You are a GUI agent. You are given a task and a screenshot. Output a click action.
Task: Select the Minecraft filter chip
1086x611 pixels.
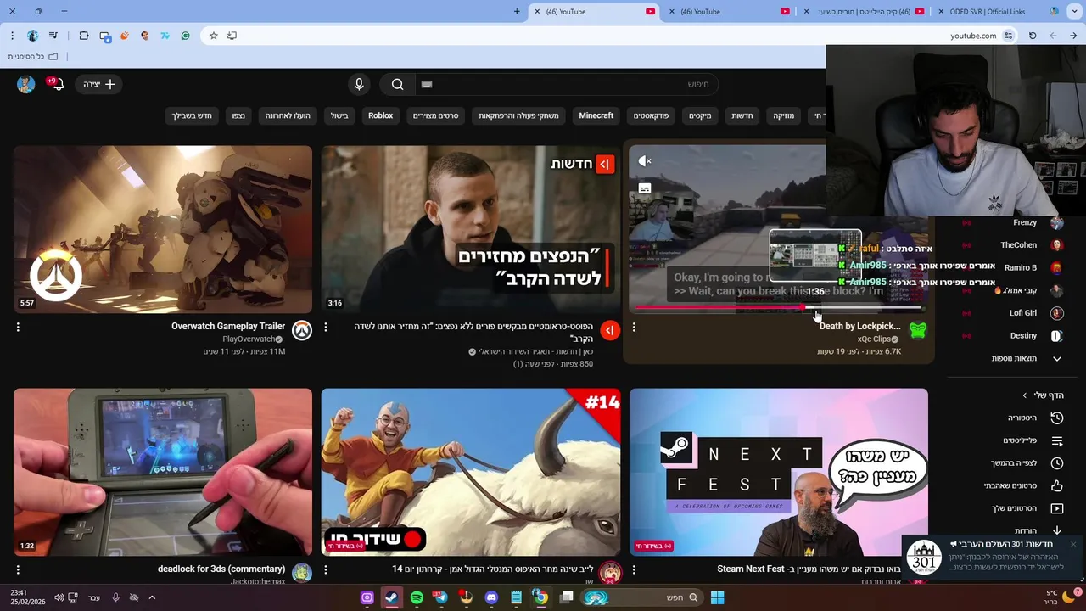pyautogui.click(x=596, y=115)
